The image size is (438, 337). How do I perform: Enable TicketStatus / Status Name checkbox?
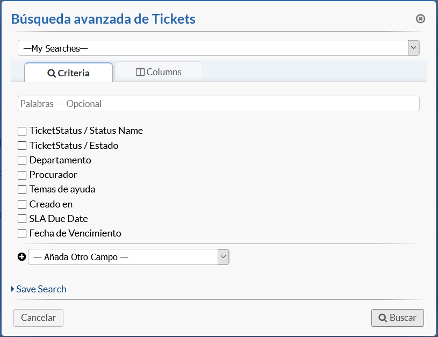tap(22, 131)
